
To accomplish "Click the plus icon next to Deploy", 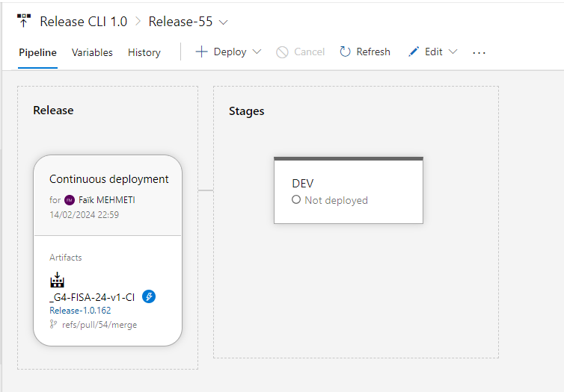I will click(201, 52).
